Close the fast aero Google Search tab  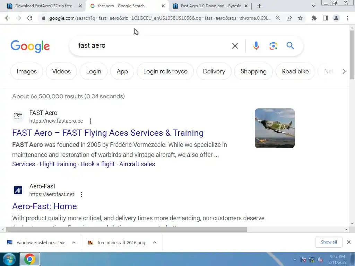point(163,6)
